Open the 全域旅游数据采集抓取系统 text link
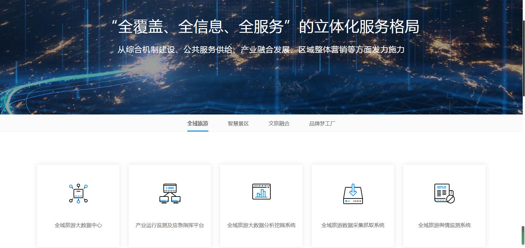525x248 pixels. click(x=353, y=225)
